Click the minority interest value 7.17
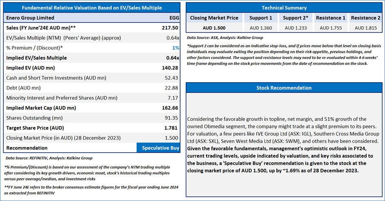Screen dimensions: 385x201 point(173,98)
